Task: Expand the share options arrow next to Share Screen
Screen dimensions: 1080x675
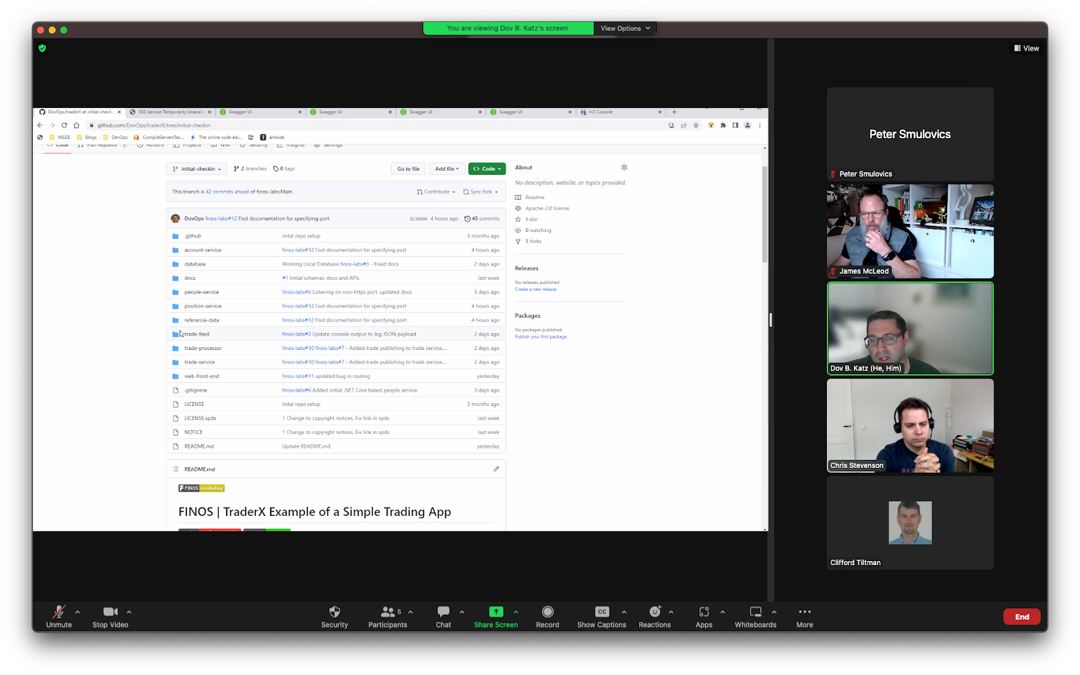Action: [x=516, y=612]
